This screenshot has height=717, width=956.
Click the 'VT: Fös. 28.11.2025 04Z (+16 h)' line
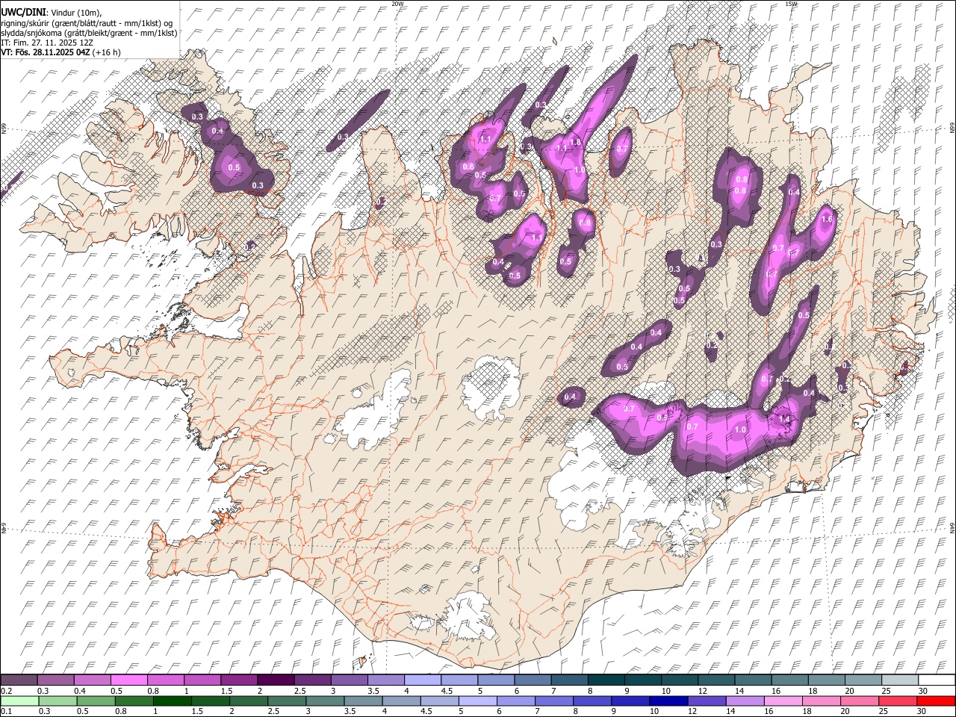click(x=61, y=52)
